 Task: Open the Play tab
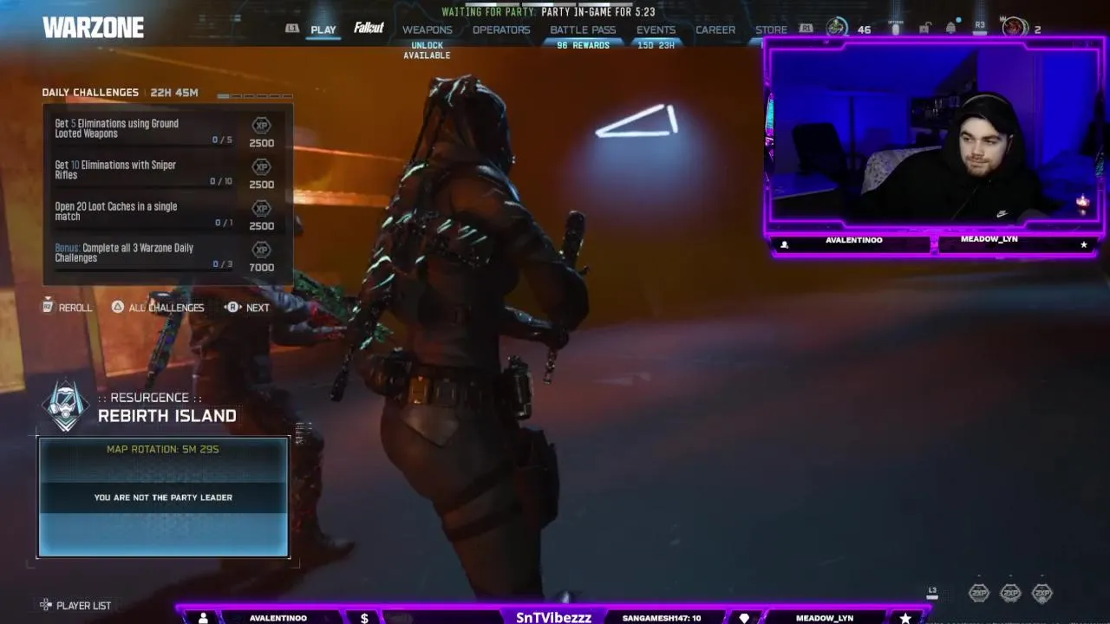pyautogui.click(x=323, y=29)
